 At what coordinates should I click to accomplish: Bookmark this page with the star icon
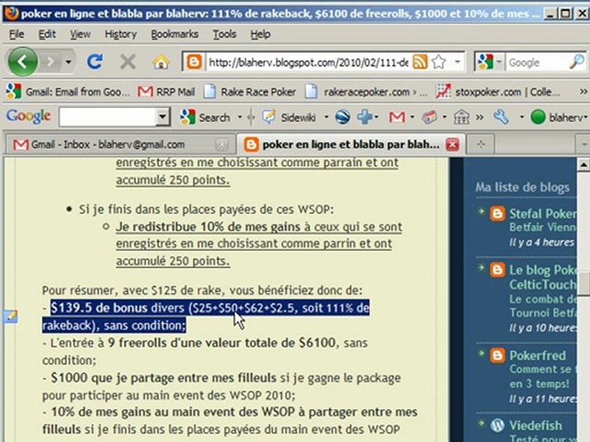tap(439, 61)
